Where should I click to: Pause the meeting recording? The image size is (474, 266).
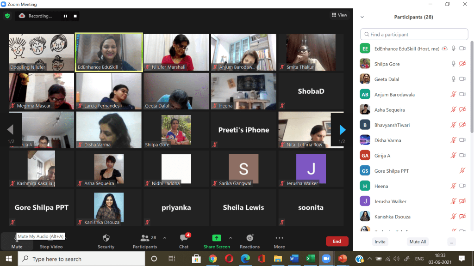pyautogui.click(x=65, y=16)
